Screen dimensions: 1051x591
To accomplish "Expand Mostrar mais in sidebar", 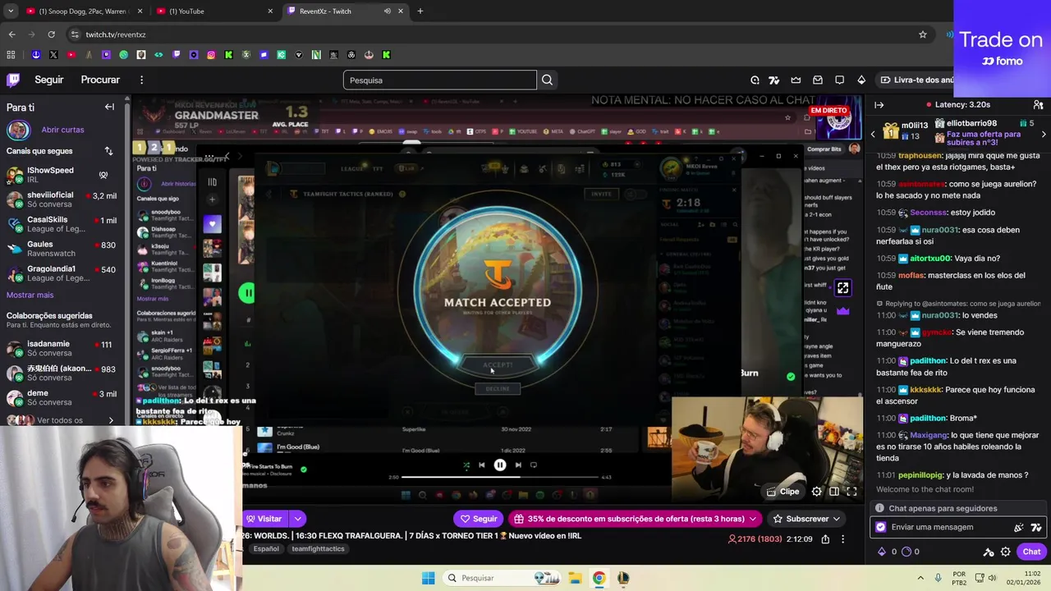I will pyautogui.click(x=30, y=295).
